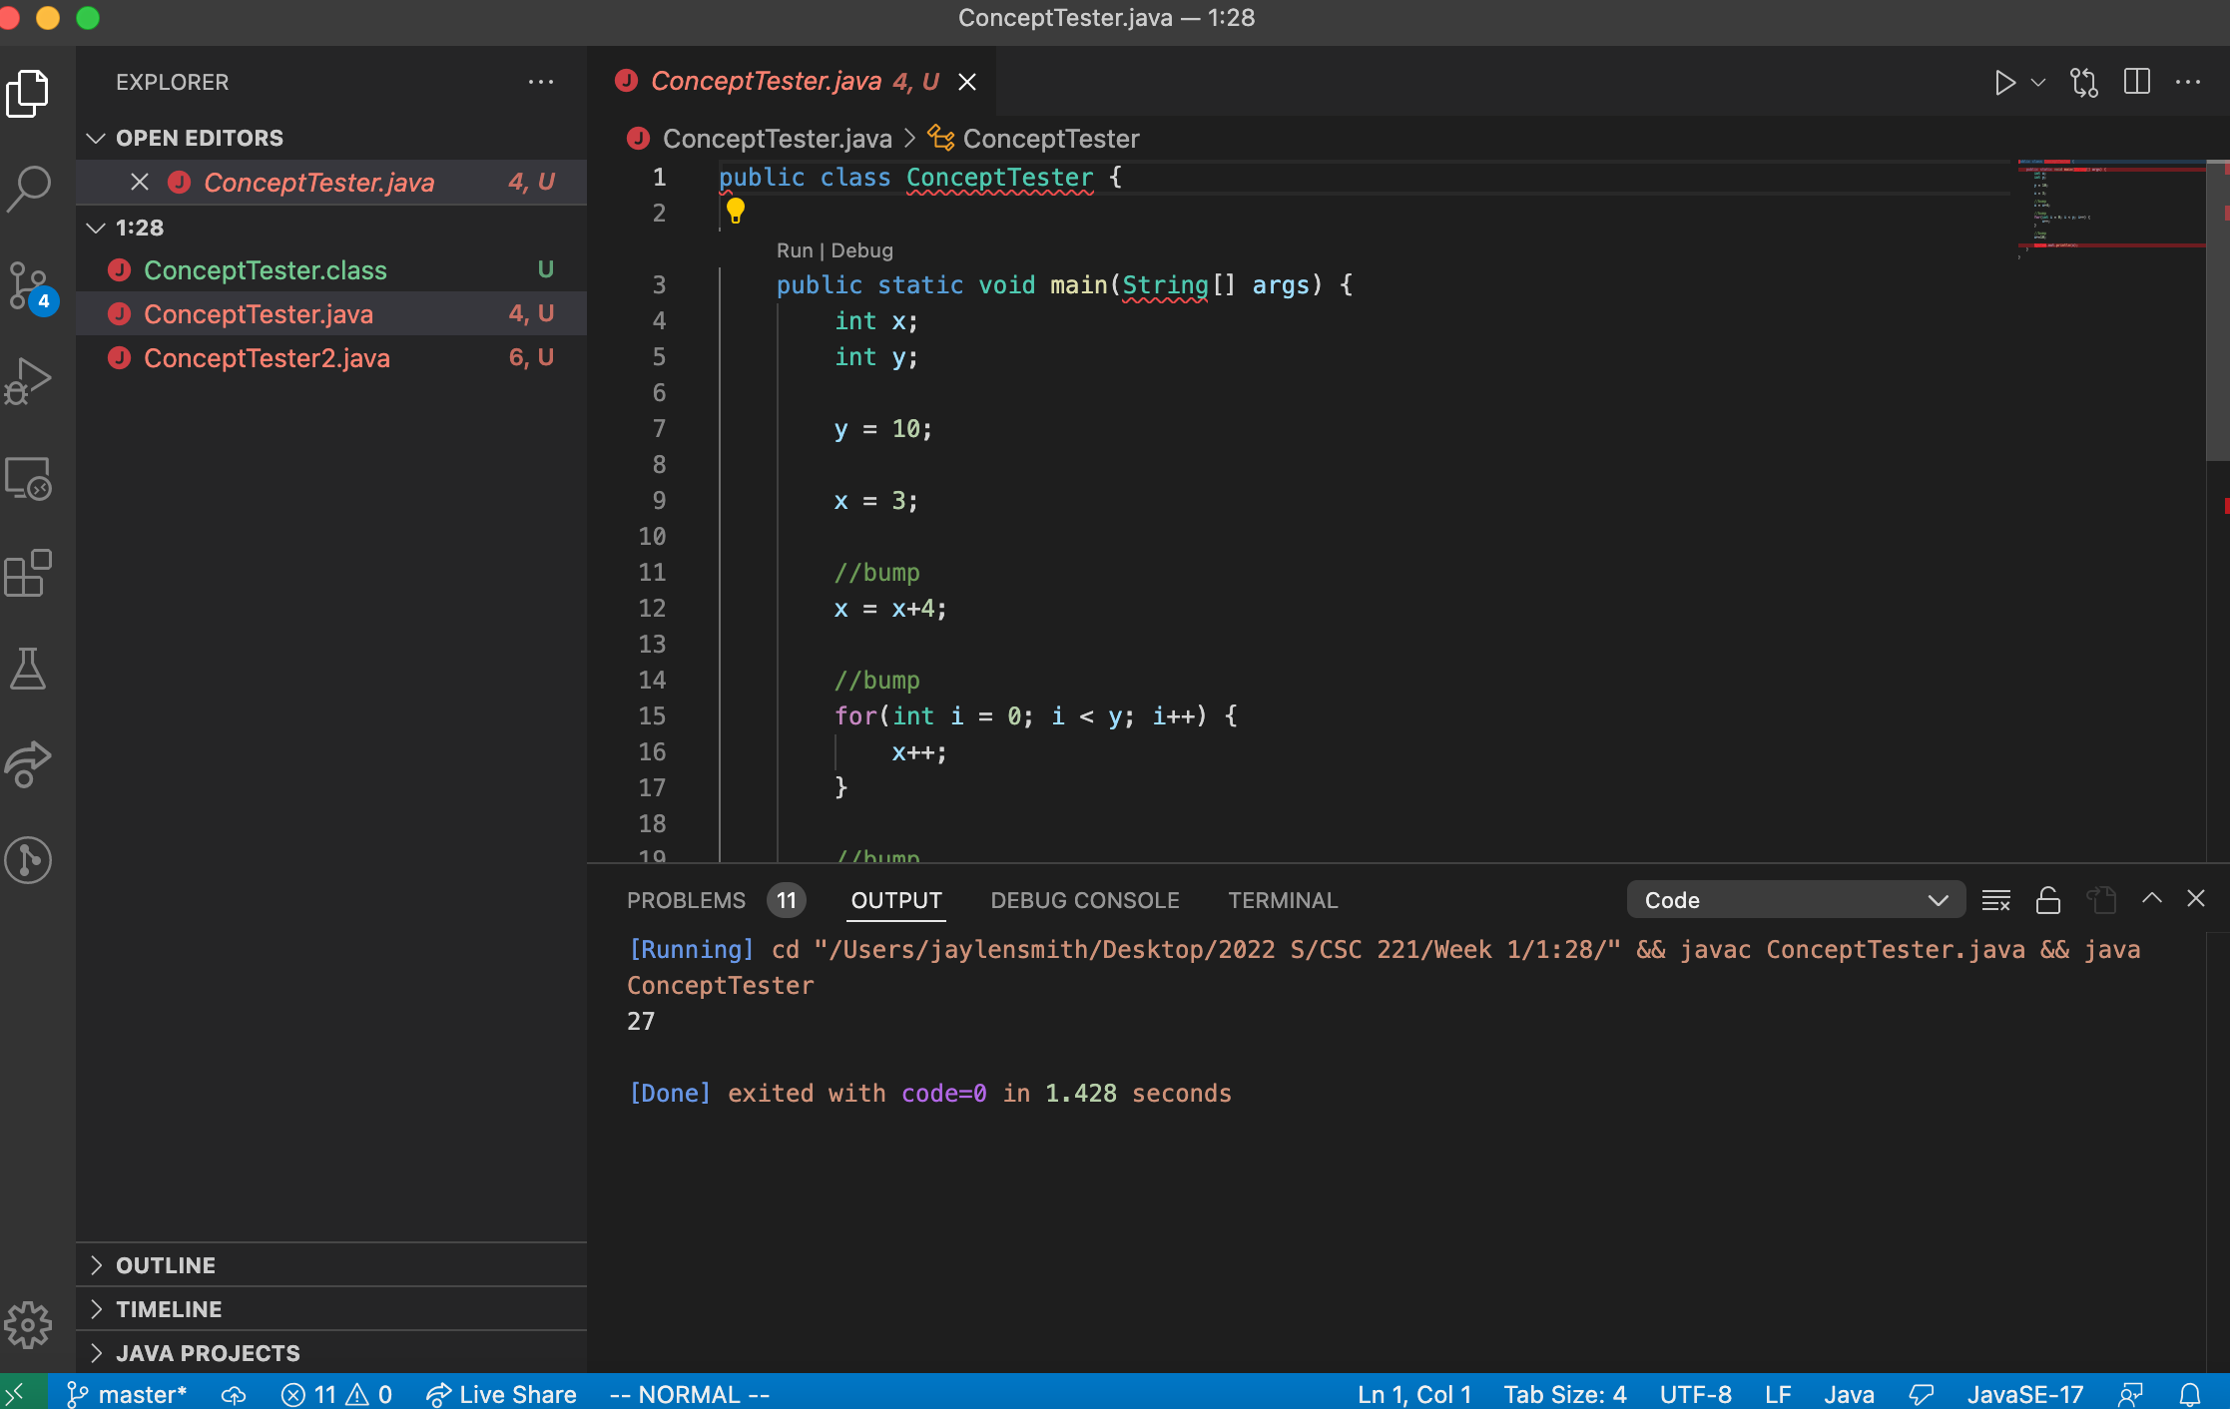Screen dimensions: 2230x1409
Task: Split the editor to the right
Action: (x=2137, y=82)
